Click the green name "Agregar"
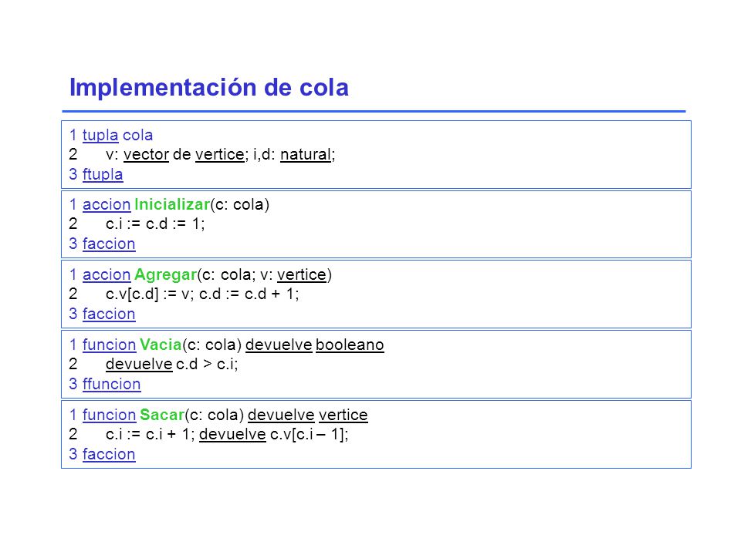 point(165,274)
